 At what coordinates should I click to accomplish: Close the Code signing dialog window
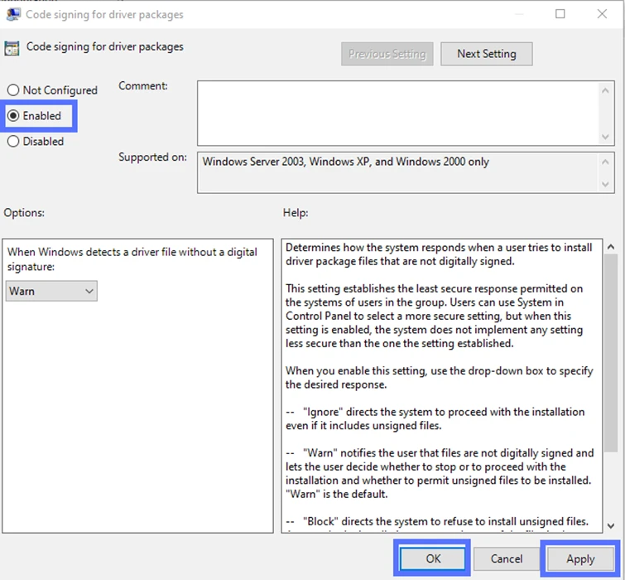(603, 14)
